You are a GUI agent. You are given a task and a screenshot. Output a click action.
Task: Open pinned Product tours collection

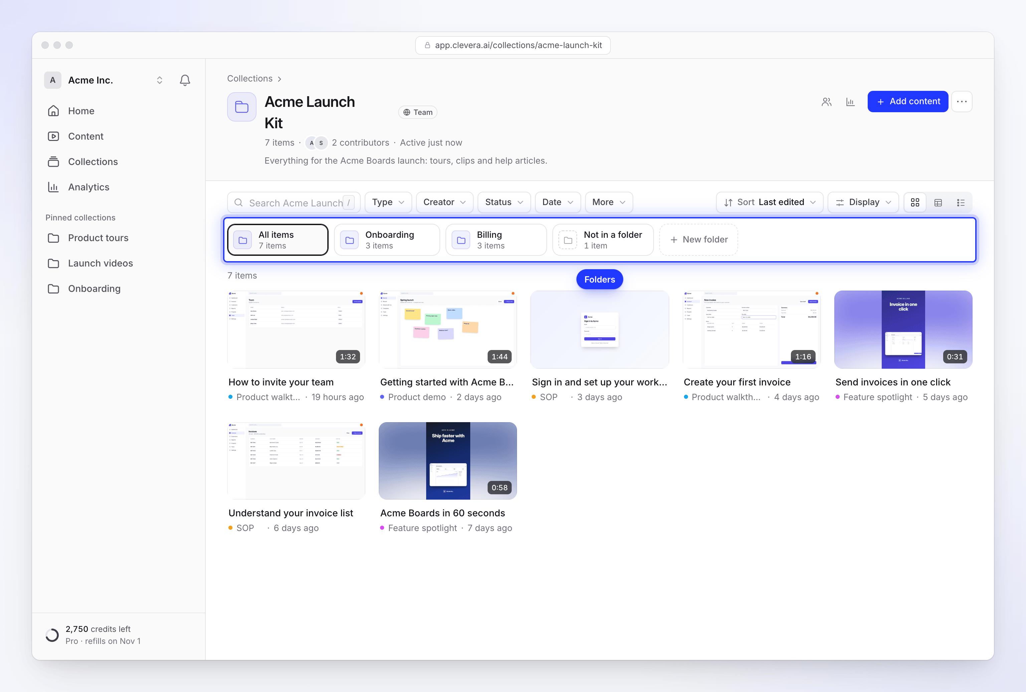tap(118, 238)
